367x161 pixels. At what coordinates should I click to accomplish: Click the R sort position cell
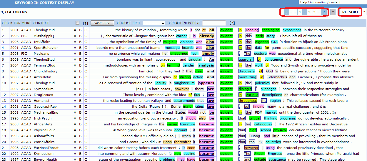pos(323,12)
